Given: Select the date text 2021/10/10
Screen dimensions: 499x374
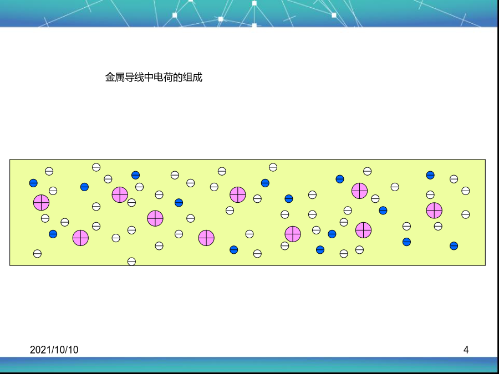Looking at the screenshot, I should coord(54,350).
